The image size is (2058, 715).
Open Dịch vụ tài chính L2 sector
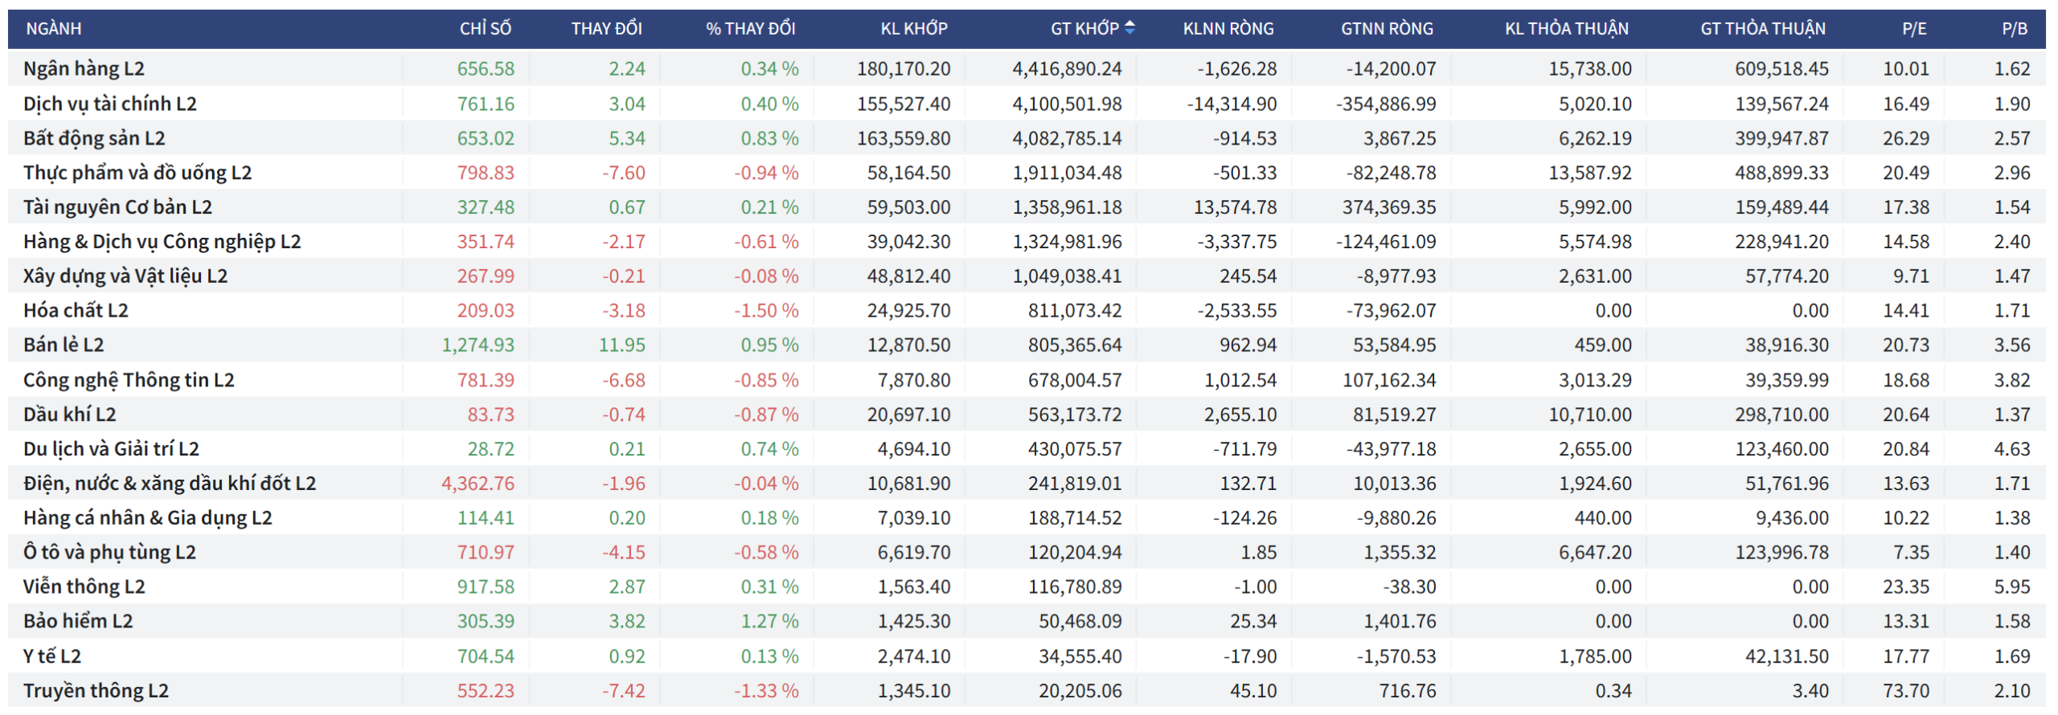point(109,104)
